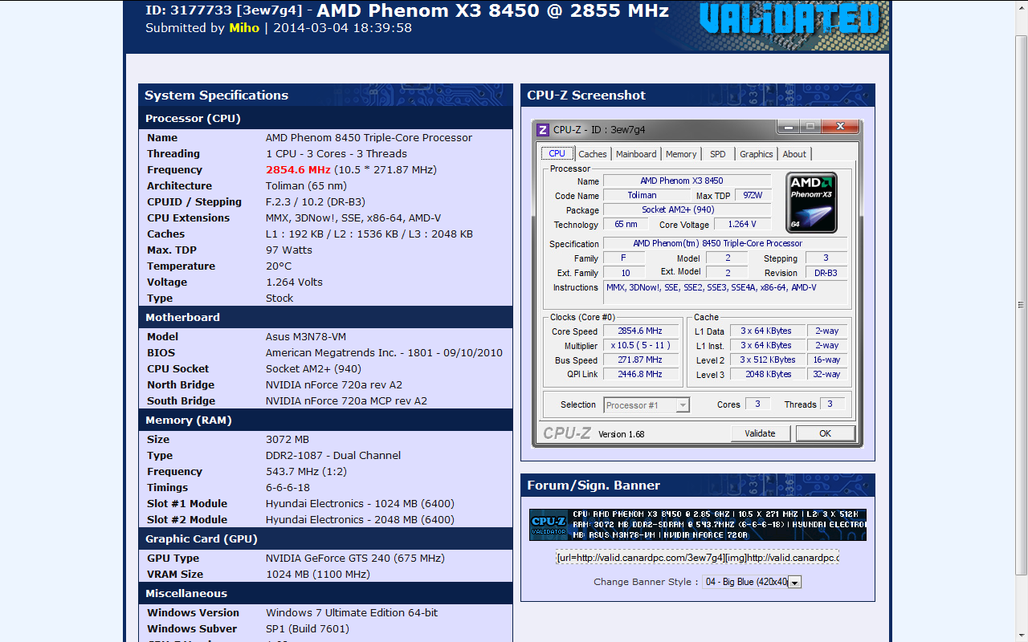The width and height of the screenshot is (1028, 642).
Task: Click the CPU-Z Validator banner image
Action: click(697, 524)
